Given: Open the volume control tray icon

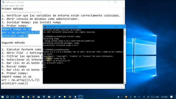Looking at the screenshot, I should [139, 97].
